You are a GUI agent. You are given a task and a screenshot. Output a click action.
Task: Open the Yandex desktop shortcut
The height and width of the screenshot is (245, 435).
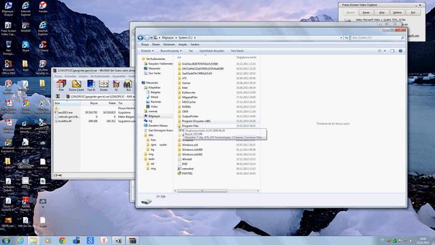43,7
